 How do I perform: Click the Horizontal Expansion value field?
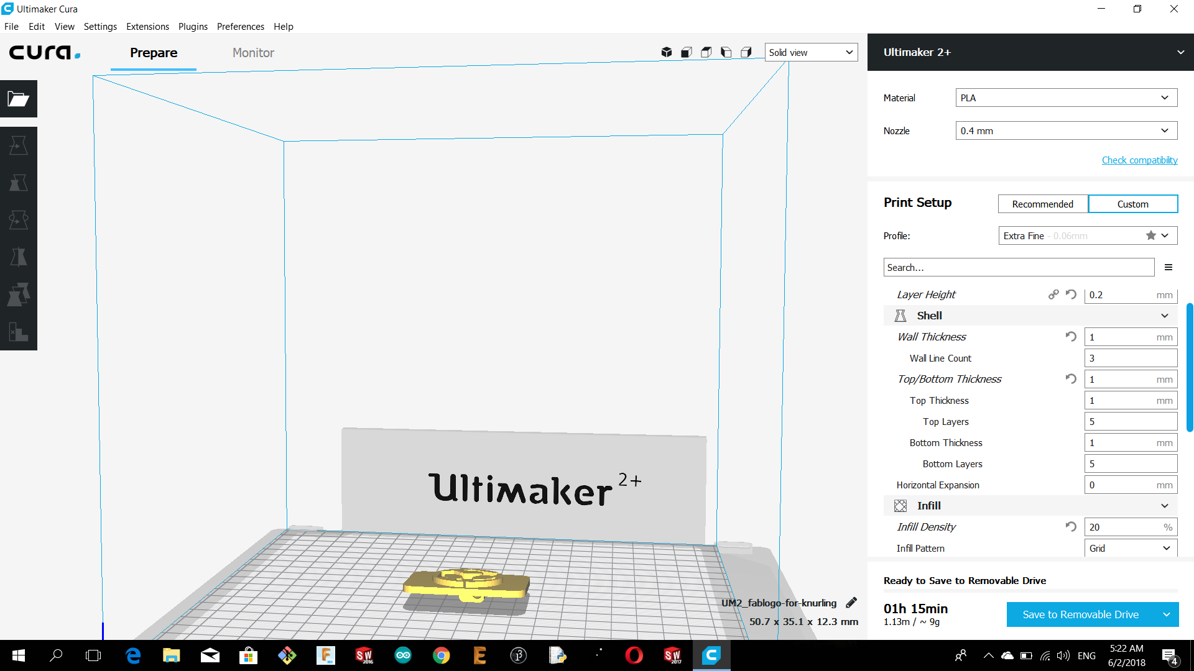(x=1131, y=485)
